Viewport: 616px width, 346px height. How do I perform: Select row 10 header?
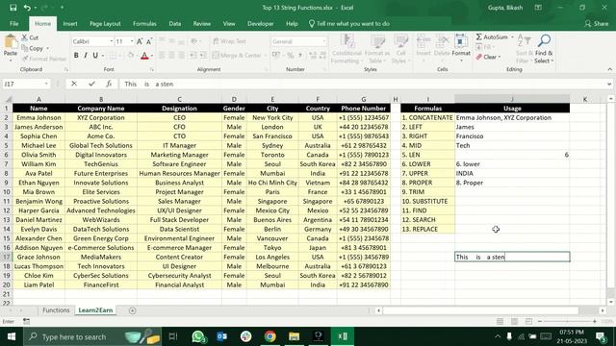click(x=7, y=192)
